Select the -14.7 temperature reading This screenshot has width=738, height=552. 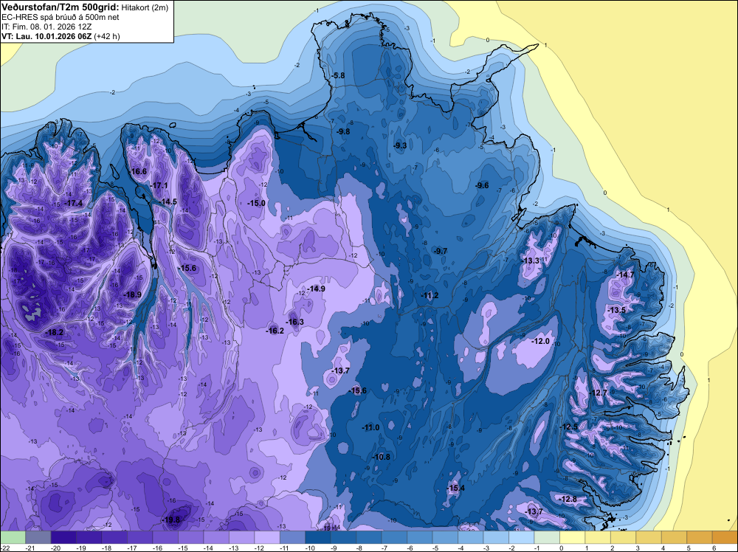pos(626,275)
